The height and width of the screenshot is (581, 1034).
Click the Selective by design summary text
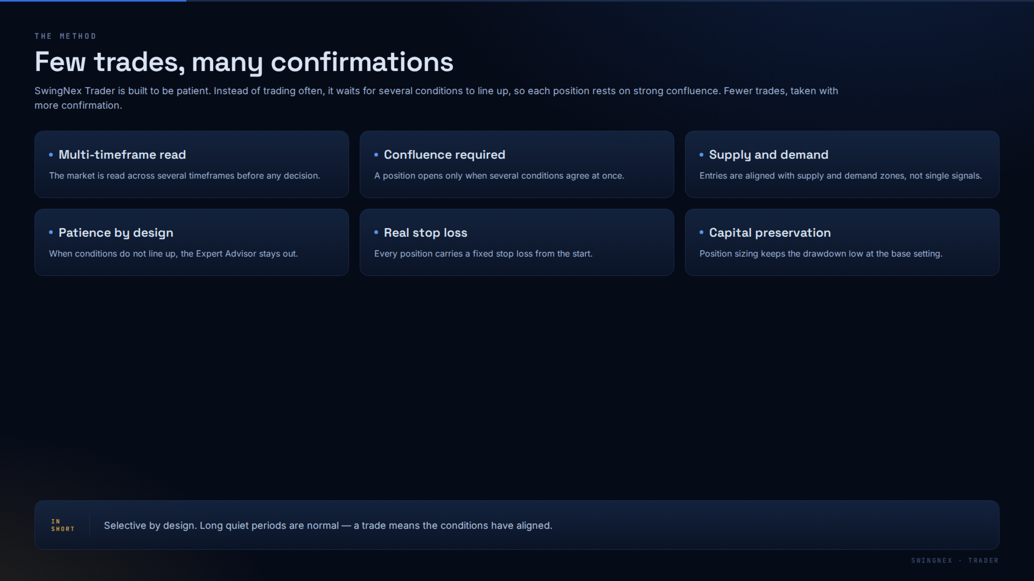click(328, 526)
